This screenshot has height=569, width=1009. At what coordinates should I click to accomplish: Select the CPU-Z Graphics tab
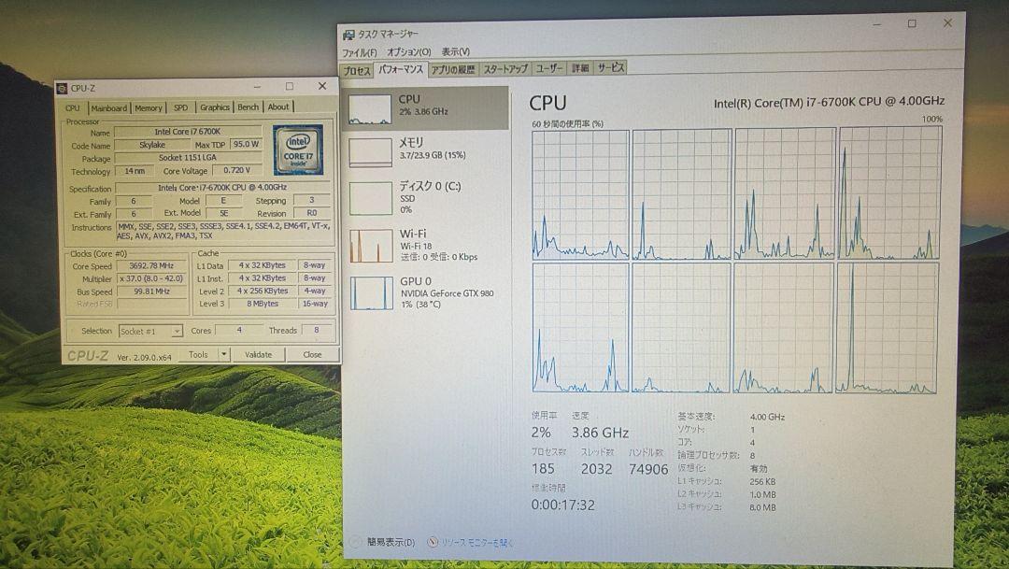coord(214,107)
